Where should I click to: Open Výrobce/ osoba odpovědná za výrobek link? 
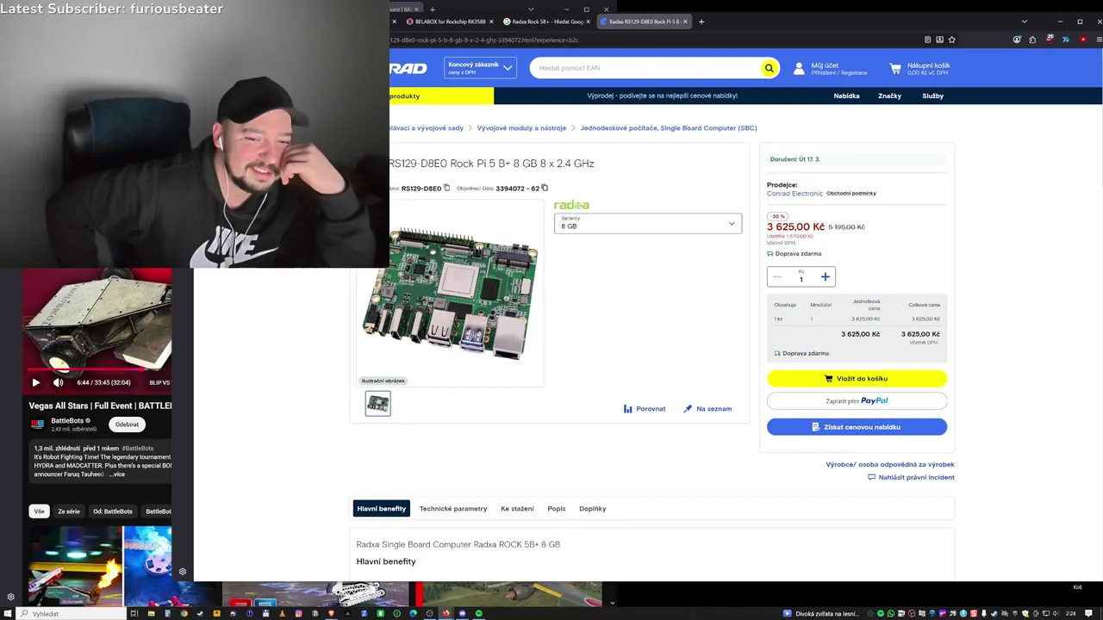[890, 464]
